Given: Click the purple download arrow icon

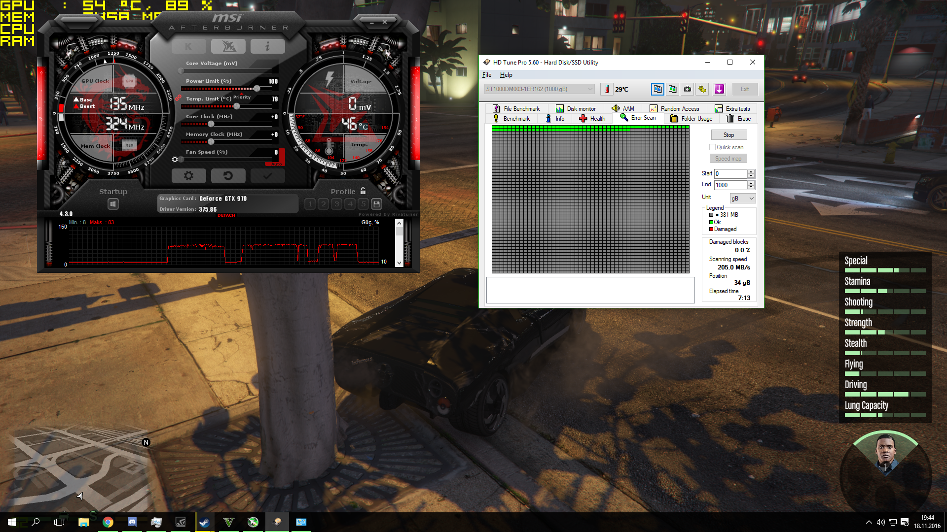Looking at the screenshot, I should click(719, 89).
